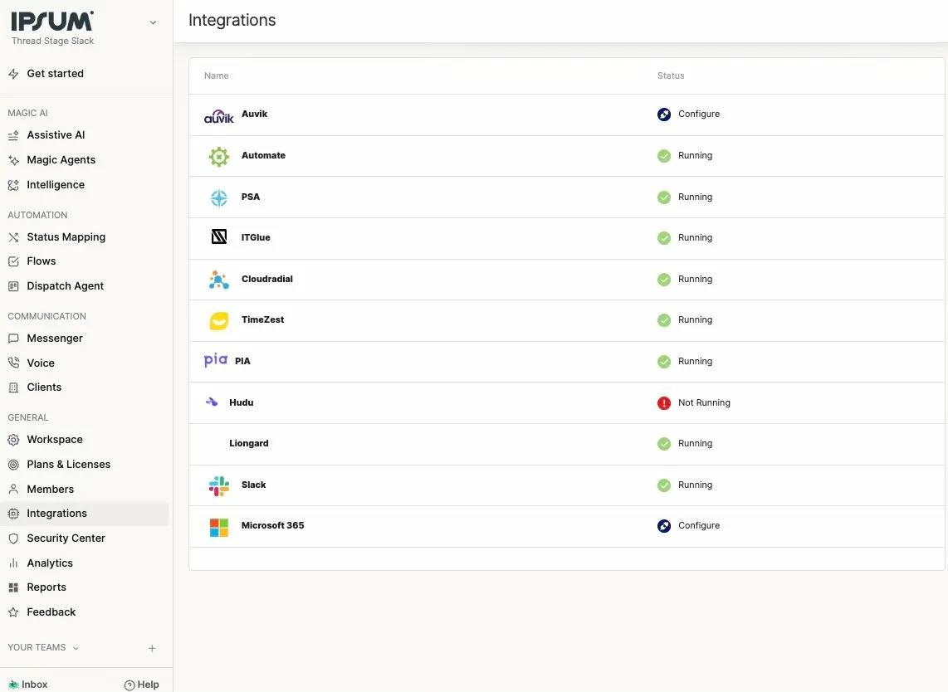Screen dimensions: 948x692
Task: Open the PIA integration name
Action: click(242, 362)
